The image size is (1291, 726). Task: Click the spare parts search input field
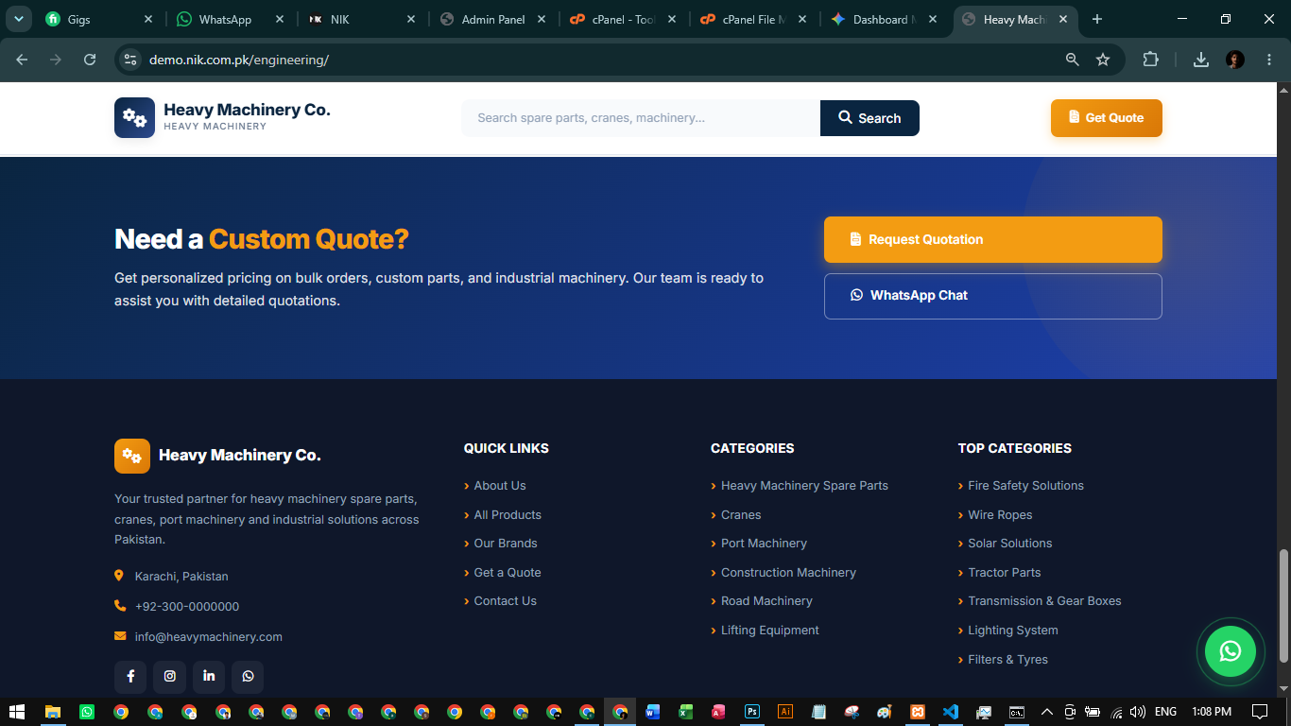[x=641, y=118]
